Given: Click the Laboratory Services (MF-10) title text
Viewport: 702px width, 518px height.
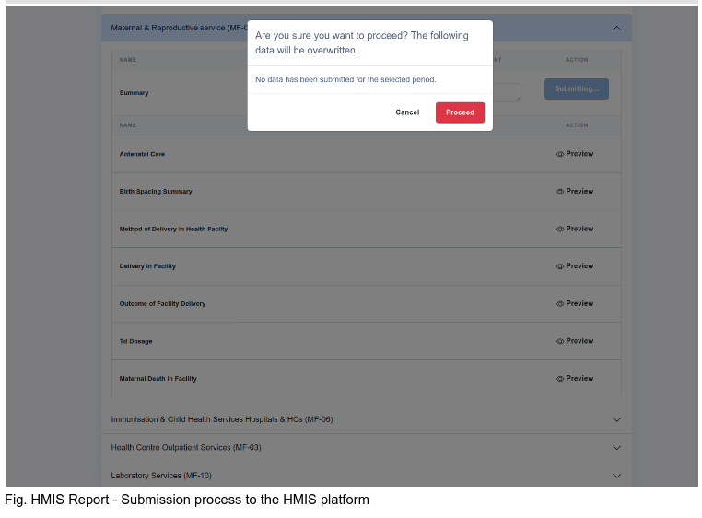Looking at the screenshot, I should 161,476.
